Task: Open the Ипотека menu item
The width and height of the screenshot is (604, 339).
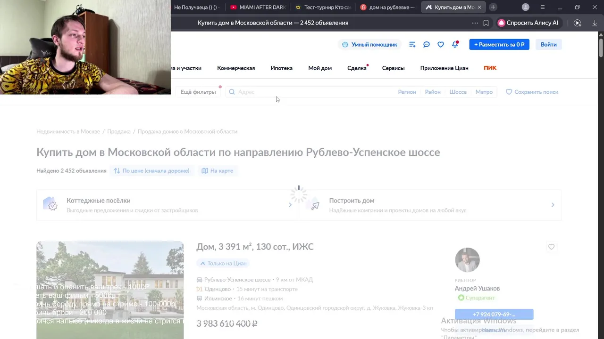Action: pos(281,68)
